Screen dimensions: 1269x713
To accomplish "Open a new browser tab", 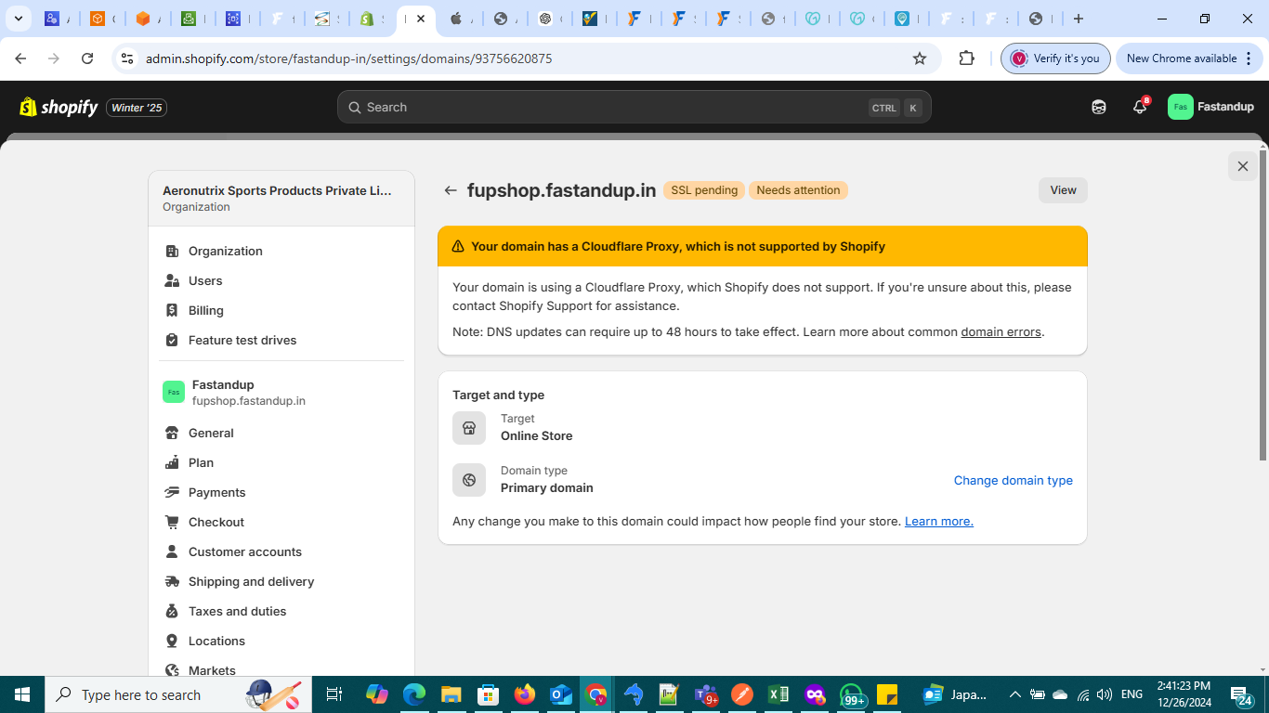I will pyautogui.click(x=1078, y=19).
